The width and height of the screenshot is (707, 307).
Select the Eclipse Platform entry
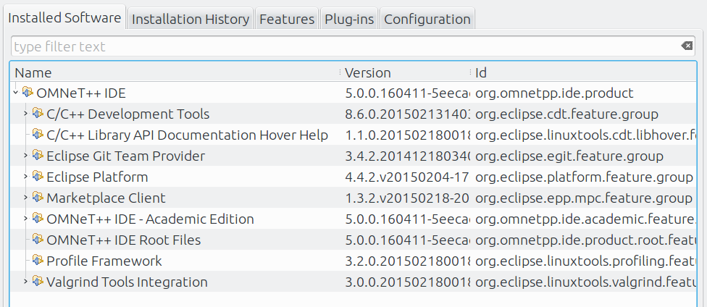(x=97, y=177)
